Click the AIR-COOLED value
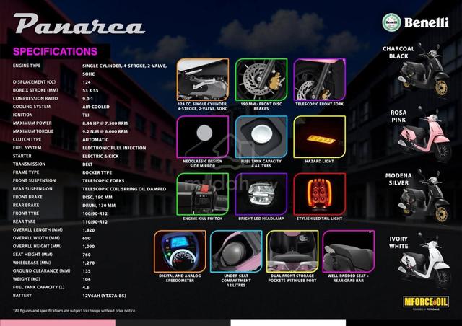Viewport: 462px width, 326px height. point(96,107)
